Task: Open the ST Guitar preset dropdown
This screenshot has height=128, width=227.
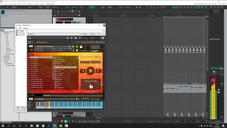Action: coord(53,34)
